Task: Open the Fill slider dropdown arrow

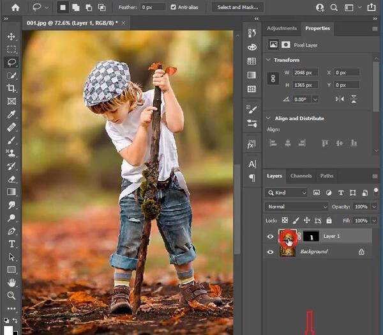Action: (x=375, y=221)
